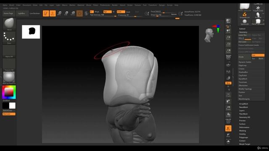Click the current brush thumbnail
This screenshot has height=151, width=269.
click(x=9, y=24)
